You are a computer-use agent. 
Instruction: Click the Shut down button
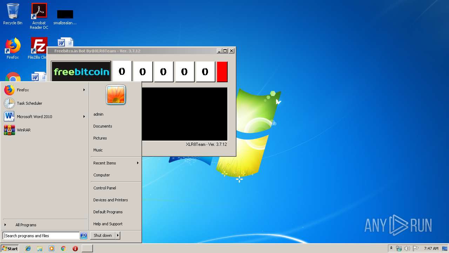(x=103, y=235)
